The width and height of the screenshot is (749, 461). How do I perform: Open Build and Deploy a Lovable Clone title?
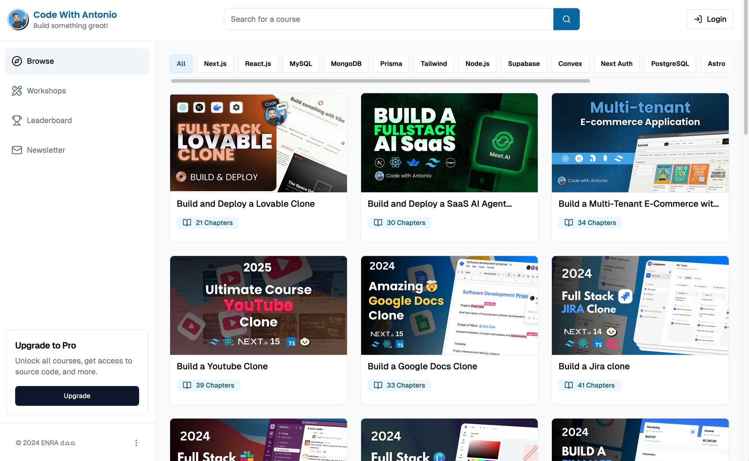coord(246,204)
